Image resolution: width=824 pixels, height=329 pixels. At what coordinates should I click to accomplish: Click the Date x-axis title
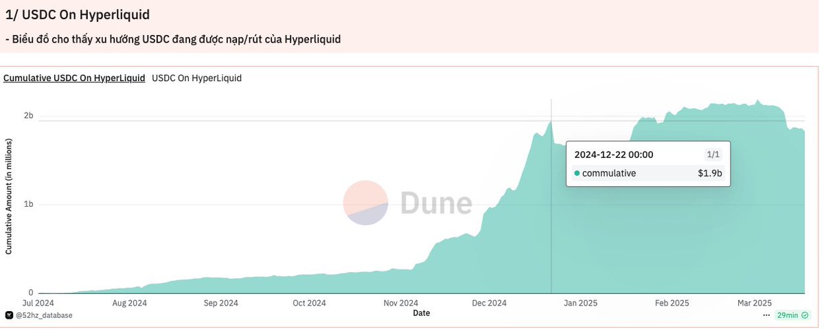coord(422,313)
